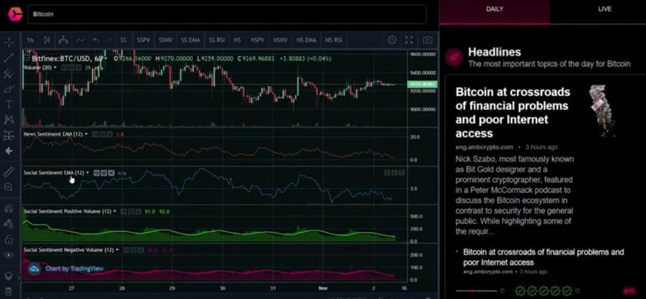This screenshot has height=299, width=646.
Task: Expand the Volume (20) indicator dropdown
Action: click(x=55, y=68)
